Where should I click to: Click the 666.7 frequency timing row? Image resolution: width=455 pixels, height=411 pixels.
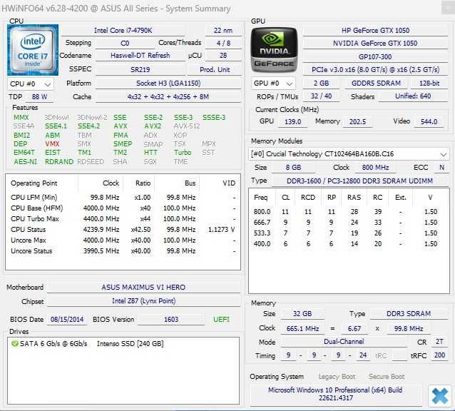(x=349, y=223)
